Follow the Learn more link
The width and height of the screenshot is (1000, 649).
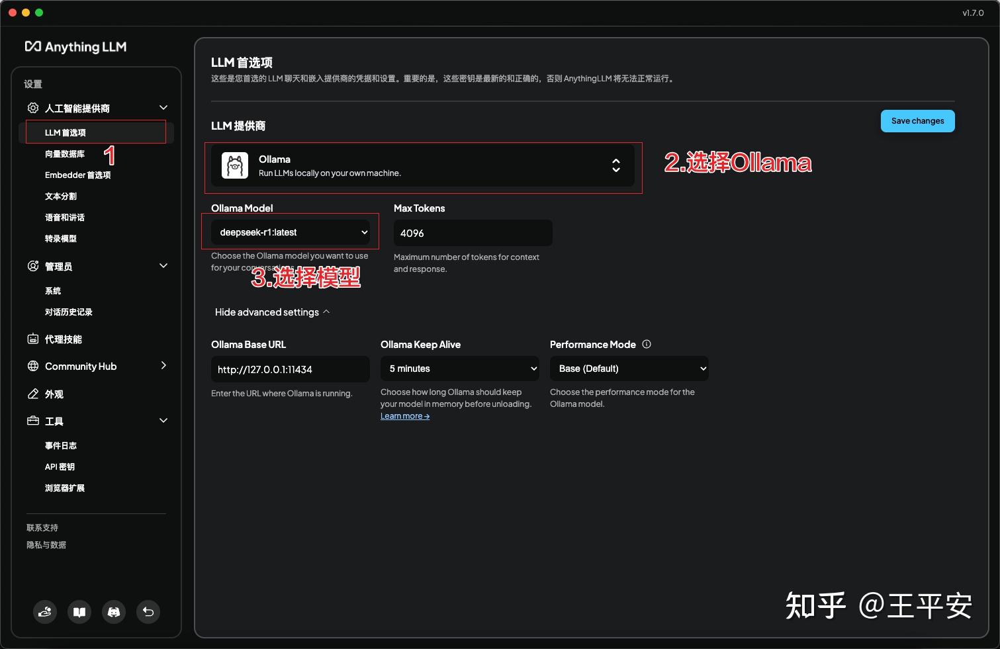405,416
